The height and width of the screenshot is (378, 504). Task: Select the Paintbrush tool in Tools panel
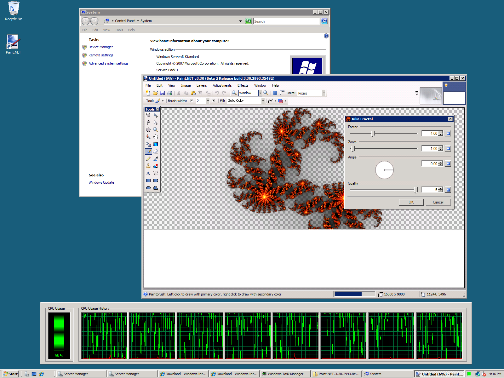[148, 152]
